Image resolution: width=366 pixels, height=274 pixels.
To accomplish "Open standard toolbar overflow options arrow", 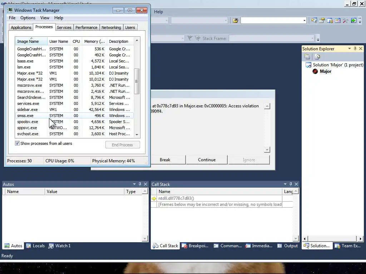I will pos(360,20).
